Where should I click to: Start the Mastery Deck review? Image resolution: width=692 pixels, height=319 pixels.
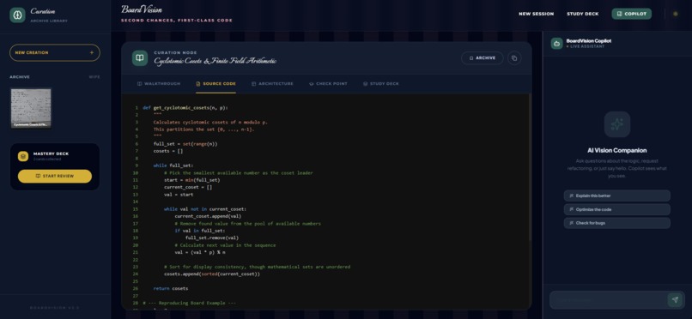[55, 176]
